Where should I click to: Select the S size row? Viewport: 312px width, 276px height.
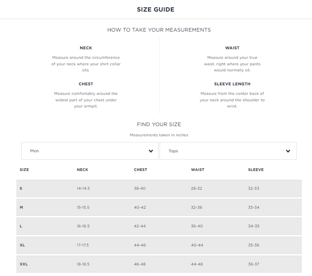(x=159, y=189)
